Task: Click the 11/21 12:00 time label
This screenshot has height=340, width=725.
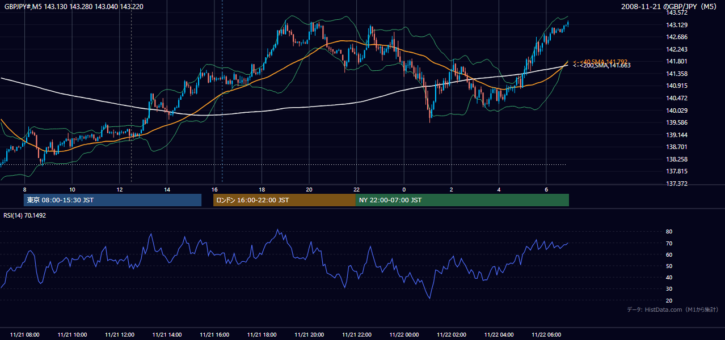Action: click(120, 335)
